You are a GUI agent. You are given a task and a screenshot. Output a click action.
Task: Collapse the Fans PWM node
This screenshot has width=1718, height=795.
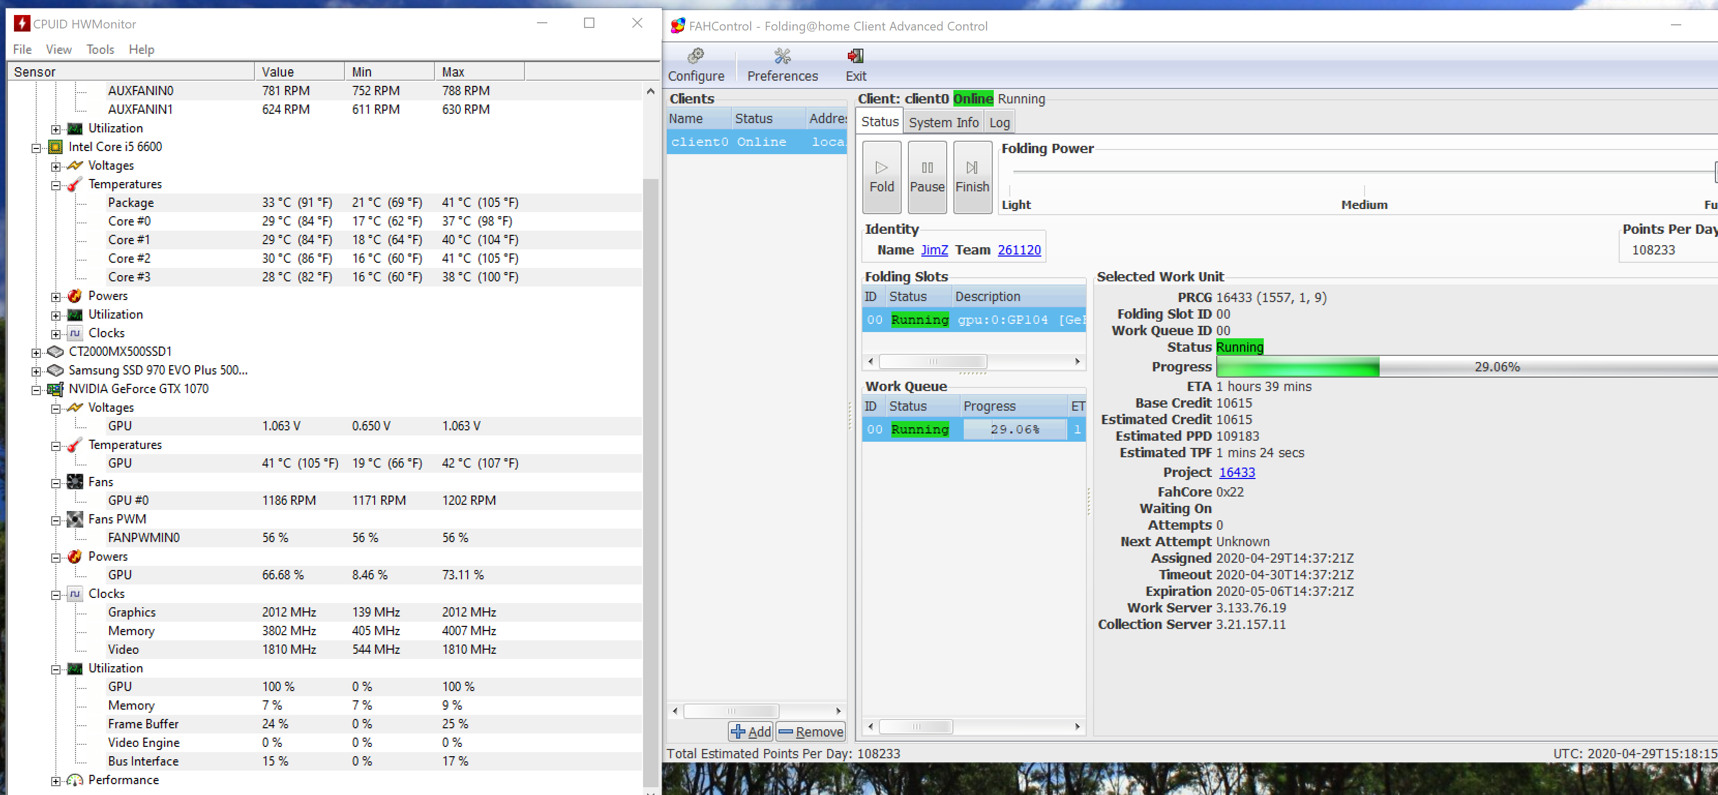tap(56, 519)
